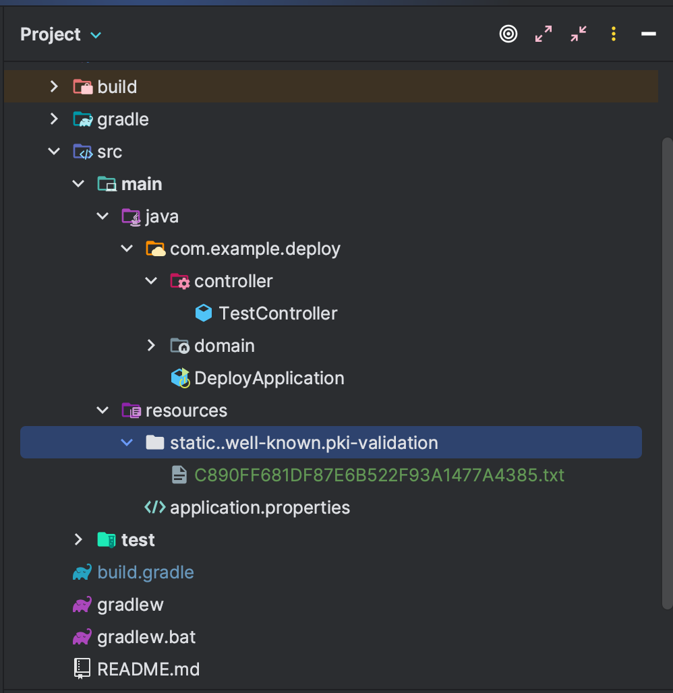Click the Expand All arrows icon
The width and height of the screenshot is (673, 693).
point(543,34)
